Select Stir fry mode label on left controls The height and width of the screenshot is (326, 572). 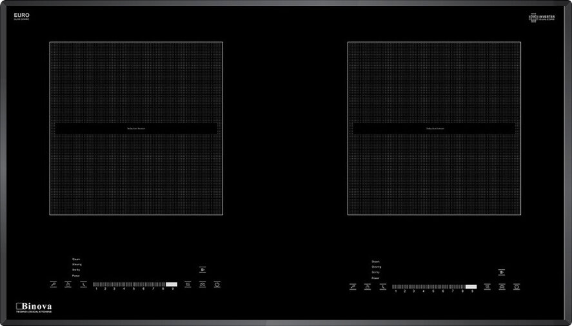point(76,270)
